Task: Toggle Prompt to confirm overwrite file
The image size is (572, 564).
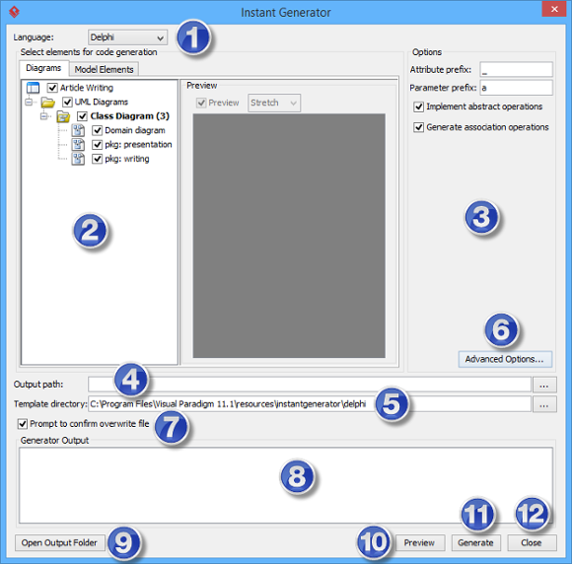Action: pos(23,424)
